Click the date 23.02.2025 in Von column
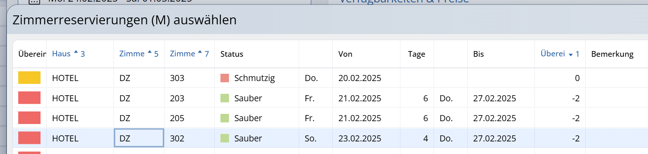 pyautogui.click(x=360, y=138)
